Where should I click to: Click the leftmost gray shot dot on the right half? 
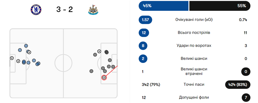(x=91, y=71)
